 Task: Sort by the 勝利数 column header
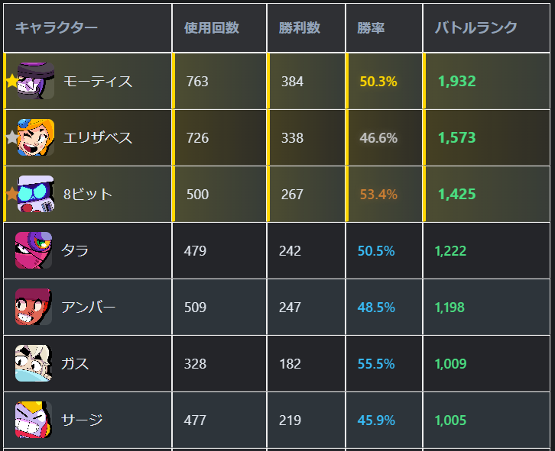coord(300,27)
